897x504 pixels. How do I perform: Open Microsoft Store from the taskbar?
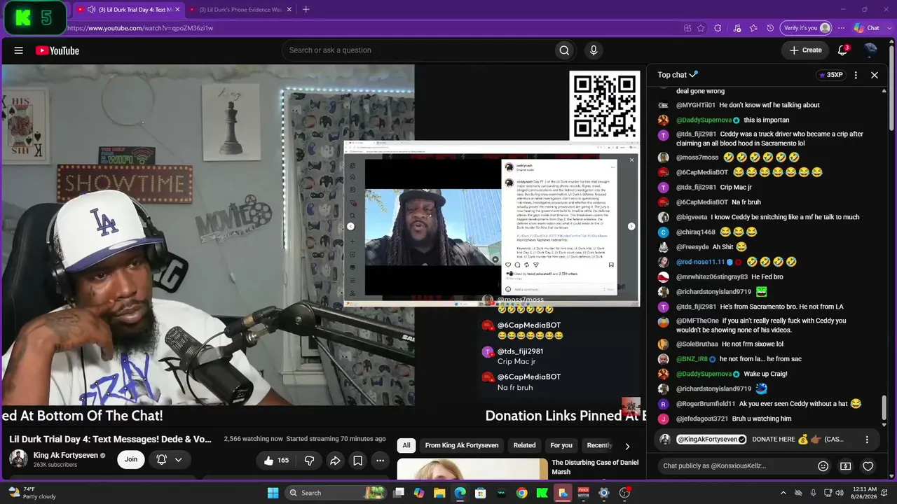point(481,493)
